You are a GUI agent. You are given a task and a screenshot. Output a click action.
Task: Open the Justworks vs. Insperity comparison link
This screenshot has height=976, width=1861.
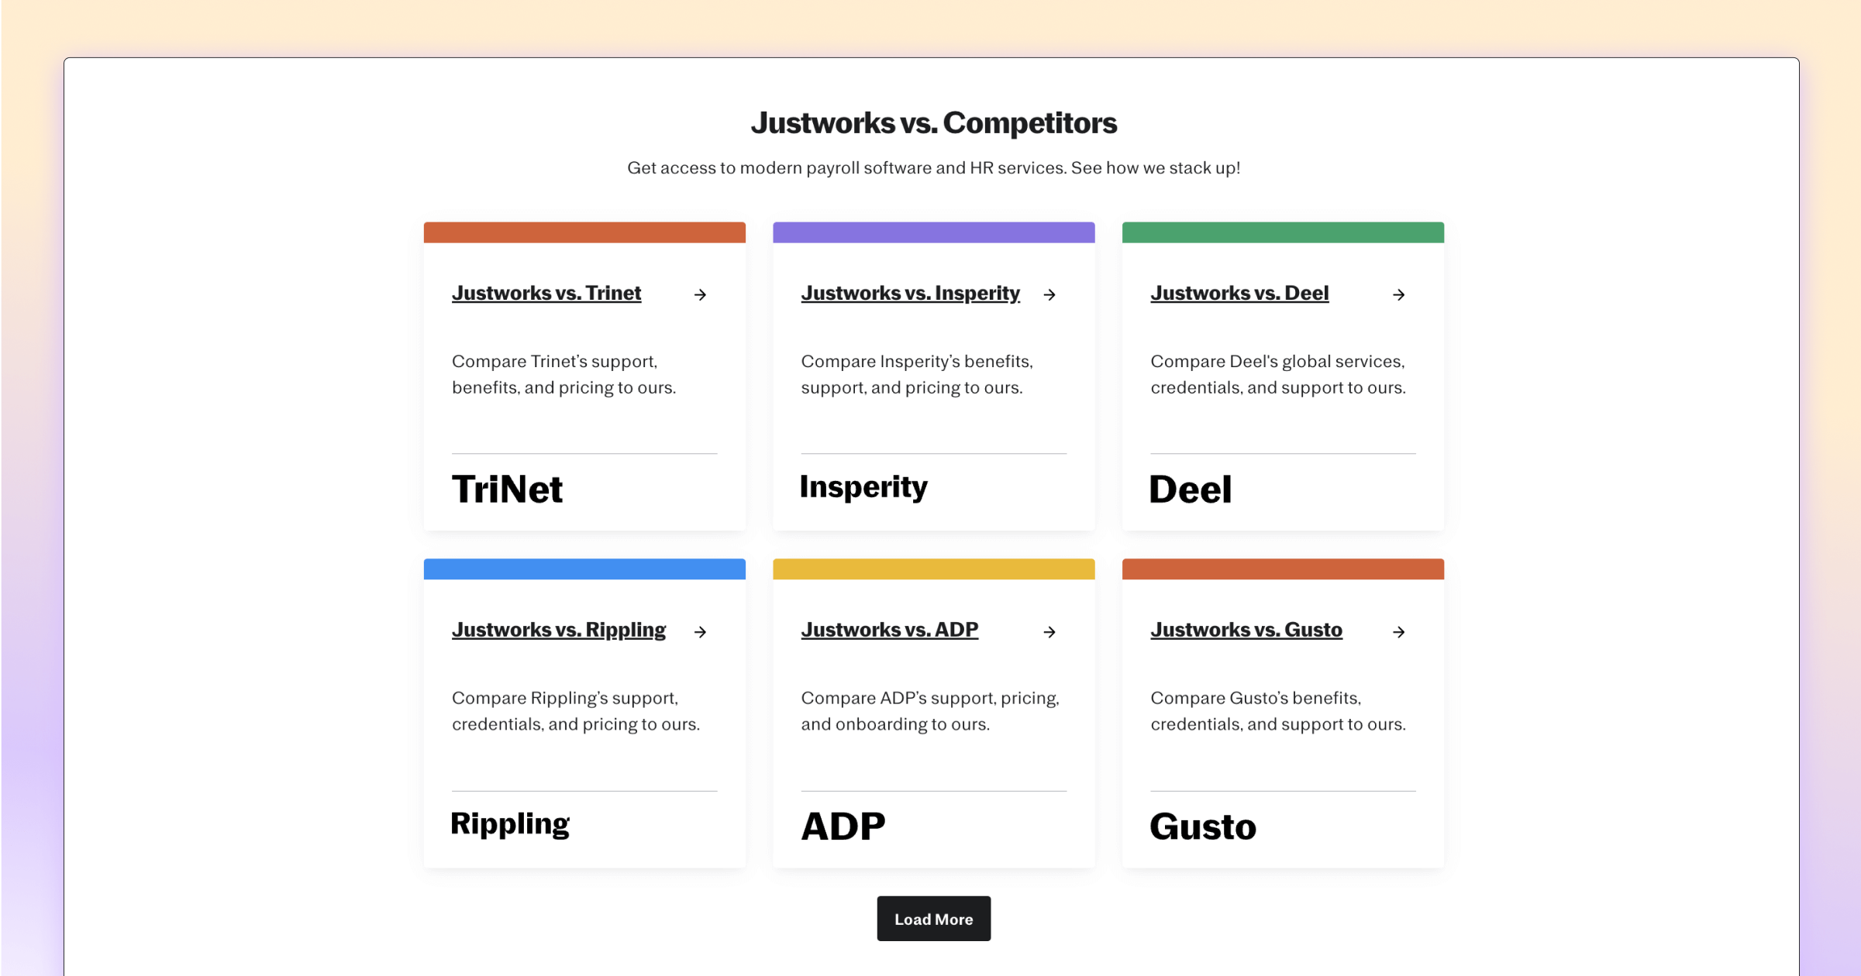coord(910,293)
